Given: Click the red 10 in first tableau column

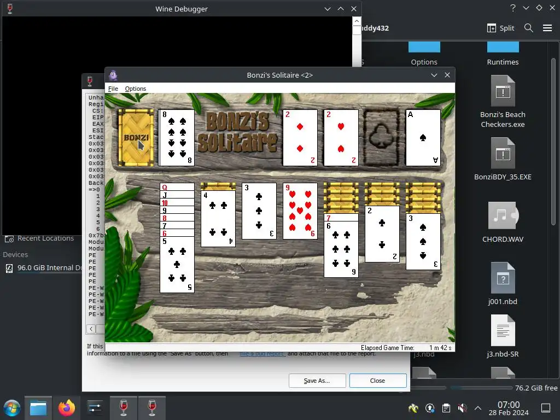Looking at the screenshot, I should (x=177, y=202).
